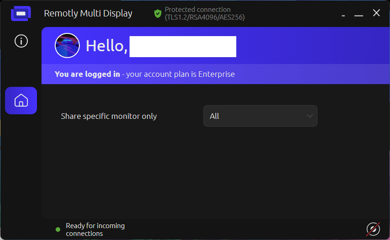Screen dimensions: 390x240
Task: Click the Enterprise account plan text
Action: 216,74
